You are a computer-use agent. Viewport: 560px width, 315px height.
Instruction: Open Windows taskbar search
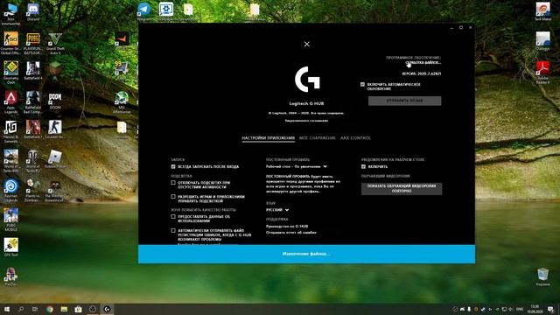tap(21, 309)
